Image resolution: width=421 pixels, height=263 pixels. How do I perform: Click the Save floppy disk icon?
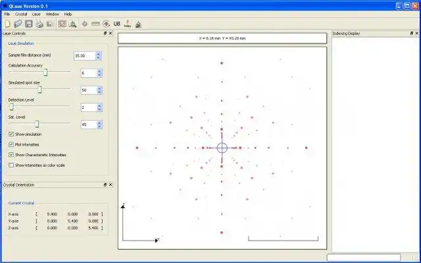[x=29, y=24]
